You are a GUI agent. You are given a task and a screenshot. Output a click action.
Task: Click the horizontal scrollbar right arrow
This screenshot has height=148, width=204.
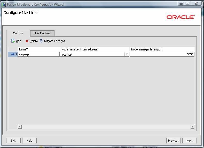click(x=192, y=127)
